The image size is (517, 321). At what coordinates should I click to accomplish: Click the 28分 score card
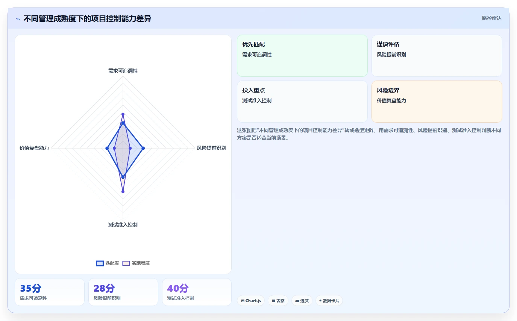(123, 292)
